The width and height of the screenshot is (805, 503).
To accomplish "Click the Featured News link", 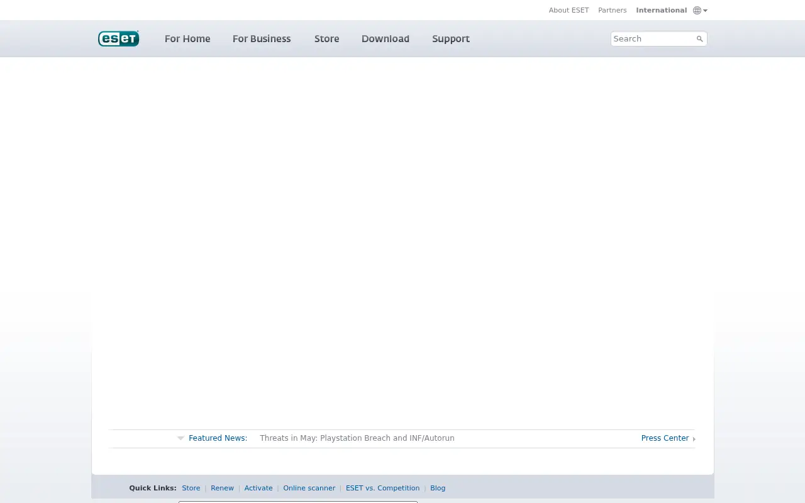I will click(x=218, y=438).
